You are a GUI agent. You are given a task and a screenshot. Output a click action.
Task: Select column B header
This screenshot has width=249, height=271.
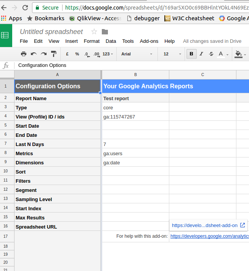[x=135, y=75]
